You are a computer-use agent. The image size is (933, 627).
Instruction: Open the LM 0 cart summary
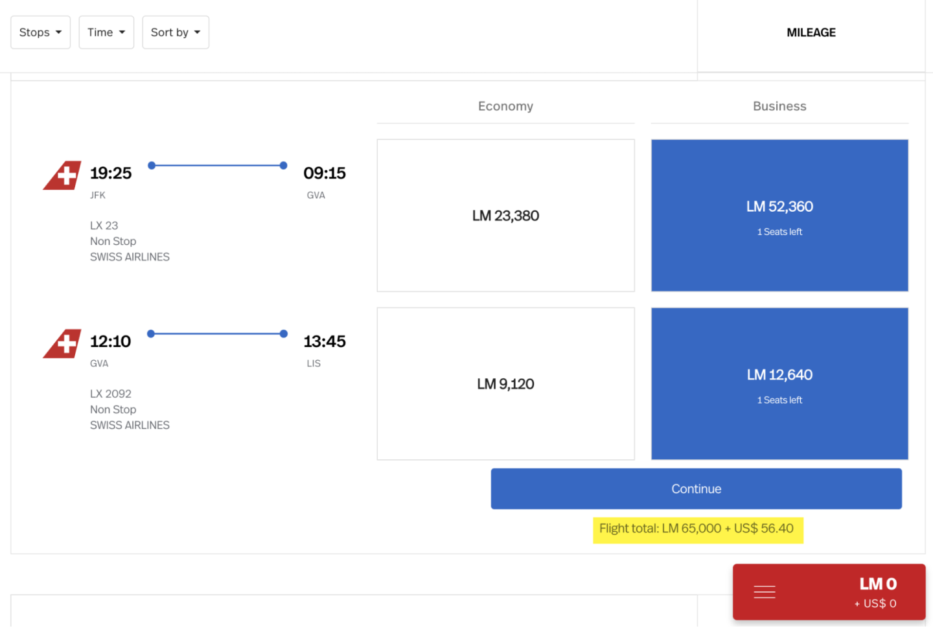[x=877, y=592]
